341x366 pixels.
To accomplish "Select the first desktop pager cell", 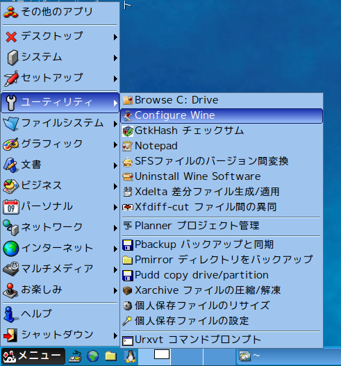I will click(x=154, y=356).
